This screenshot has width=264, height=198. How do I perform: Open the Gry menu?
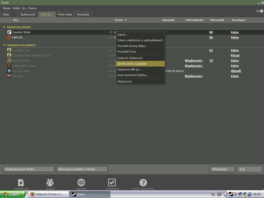(x=24, y=8)
